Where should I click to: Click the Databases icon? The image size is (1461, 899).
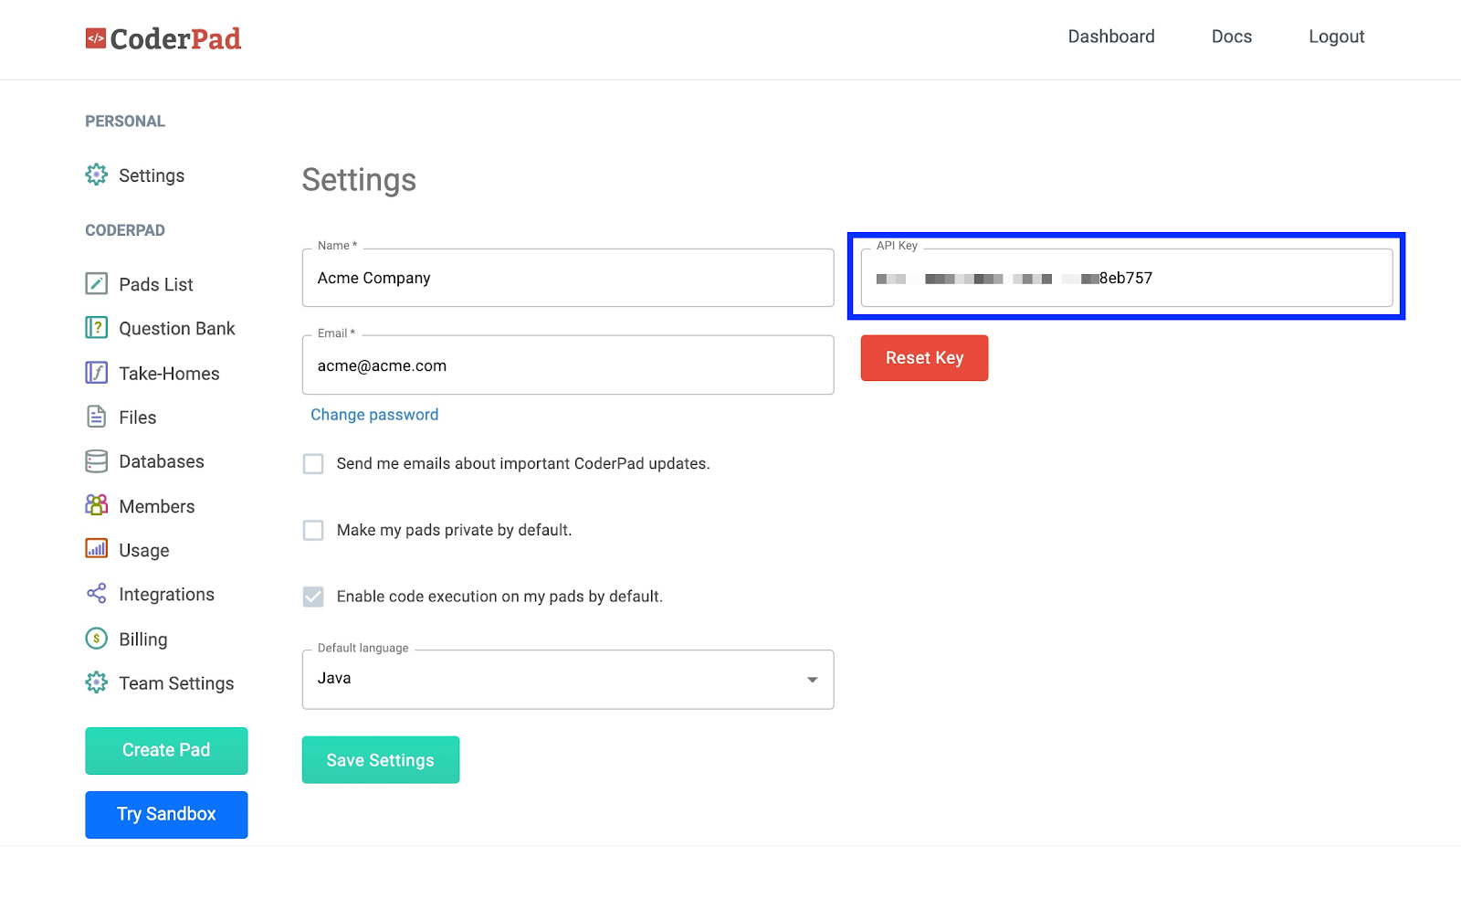click(x=97, y=461)
